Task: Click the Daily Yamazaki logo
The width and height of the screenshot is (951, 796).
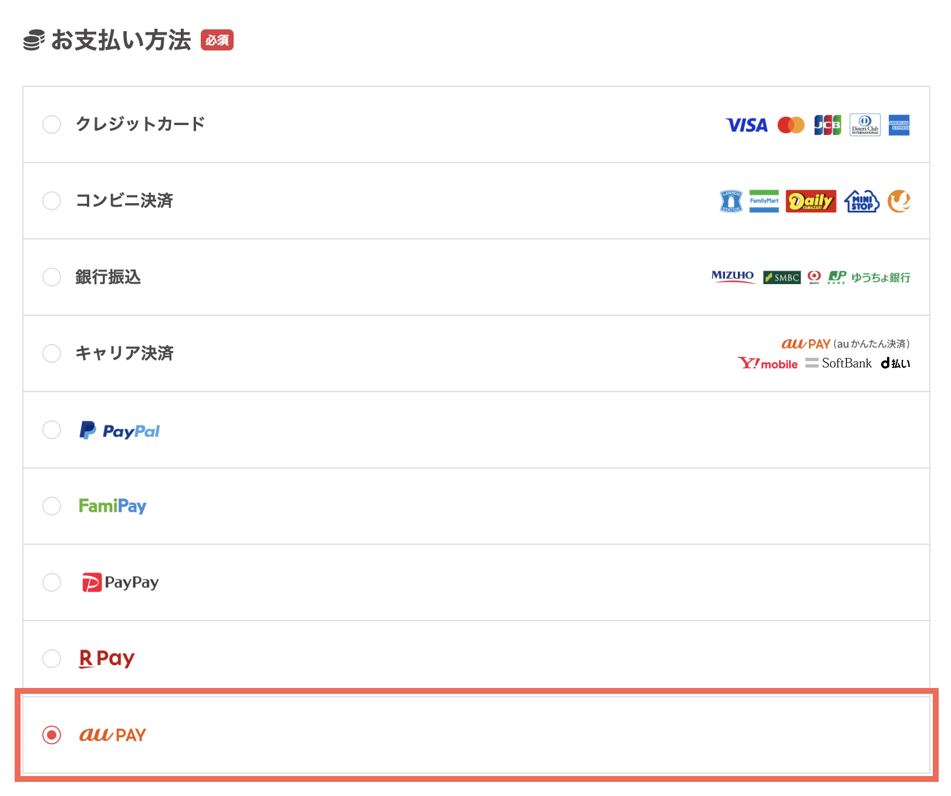Action: pos(811,201)
